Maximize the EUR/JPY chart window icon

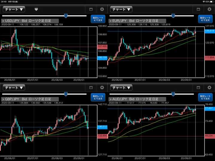click(x=198, y=9)
